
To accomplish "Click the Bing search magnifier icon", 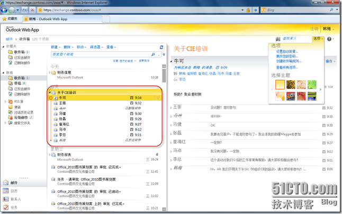I will 331,10.
